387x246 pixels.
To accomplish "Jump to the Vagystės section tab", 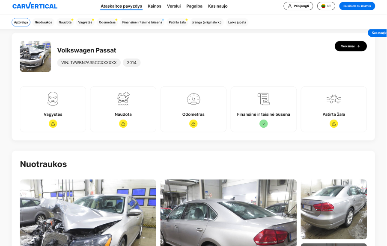I will tap(85, 22).
